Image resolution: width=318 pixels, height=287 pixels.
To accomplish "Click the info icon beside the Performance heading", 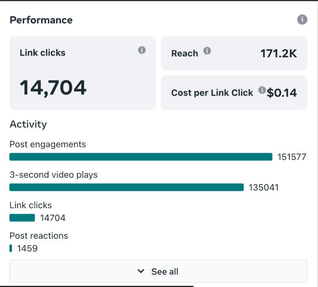I will coord(302,20).
